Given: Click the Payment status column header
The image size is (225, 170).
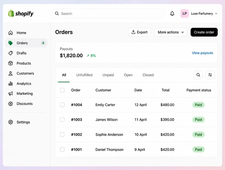Looking at the screenshot, I should click(199, 90).
